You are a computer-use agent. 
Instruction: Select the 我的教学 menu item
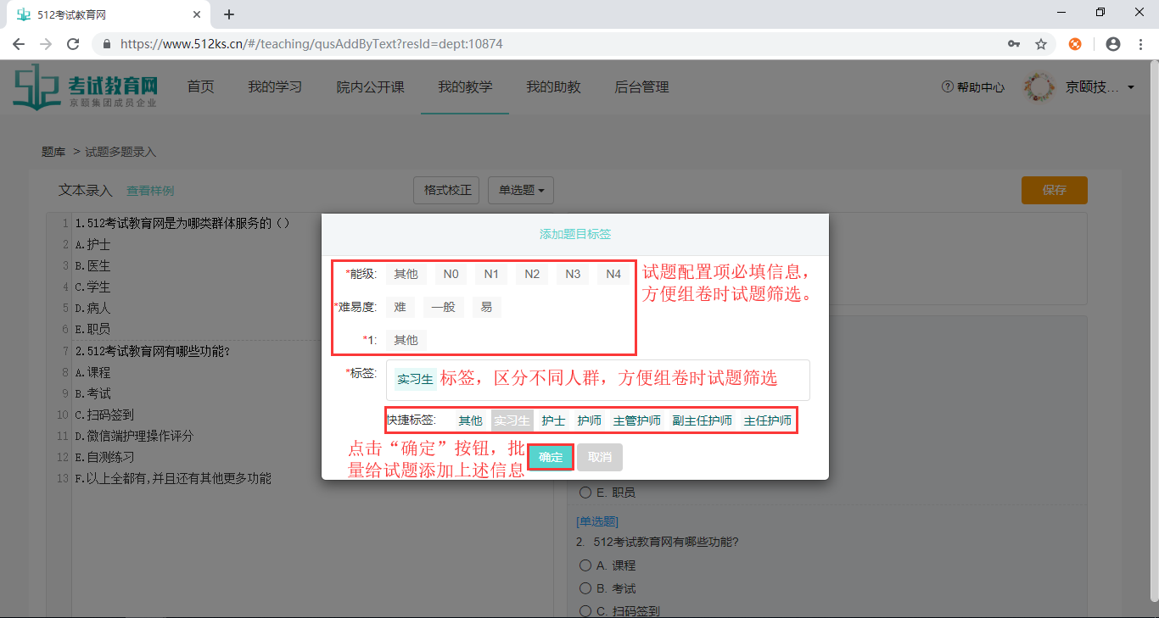465,86
